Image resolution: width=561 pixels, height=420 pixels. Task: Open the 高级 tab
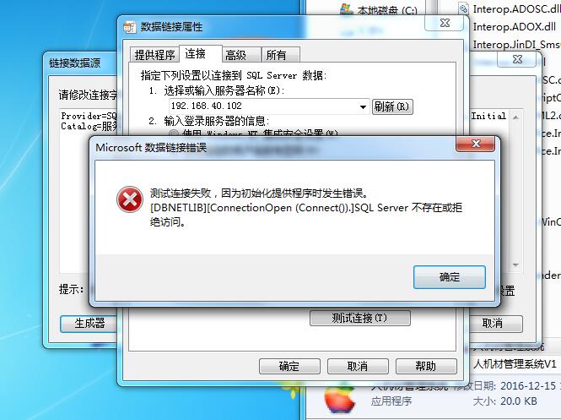click(x=236, y=55)
